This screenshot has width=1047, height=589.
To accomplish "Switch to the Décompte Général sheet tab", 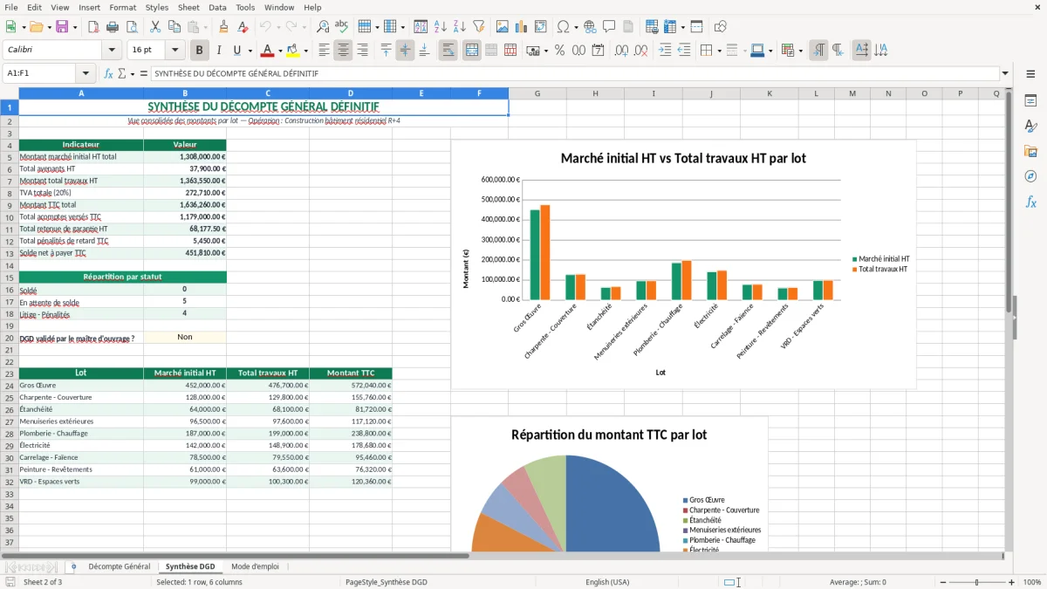I will [x=120, y=567].
